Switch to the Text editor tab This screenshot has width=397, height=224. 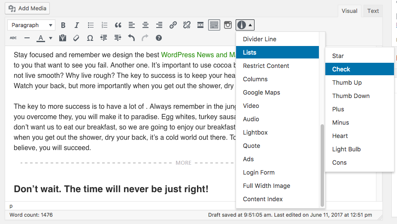[373, 11]
